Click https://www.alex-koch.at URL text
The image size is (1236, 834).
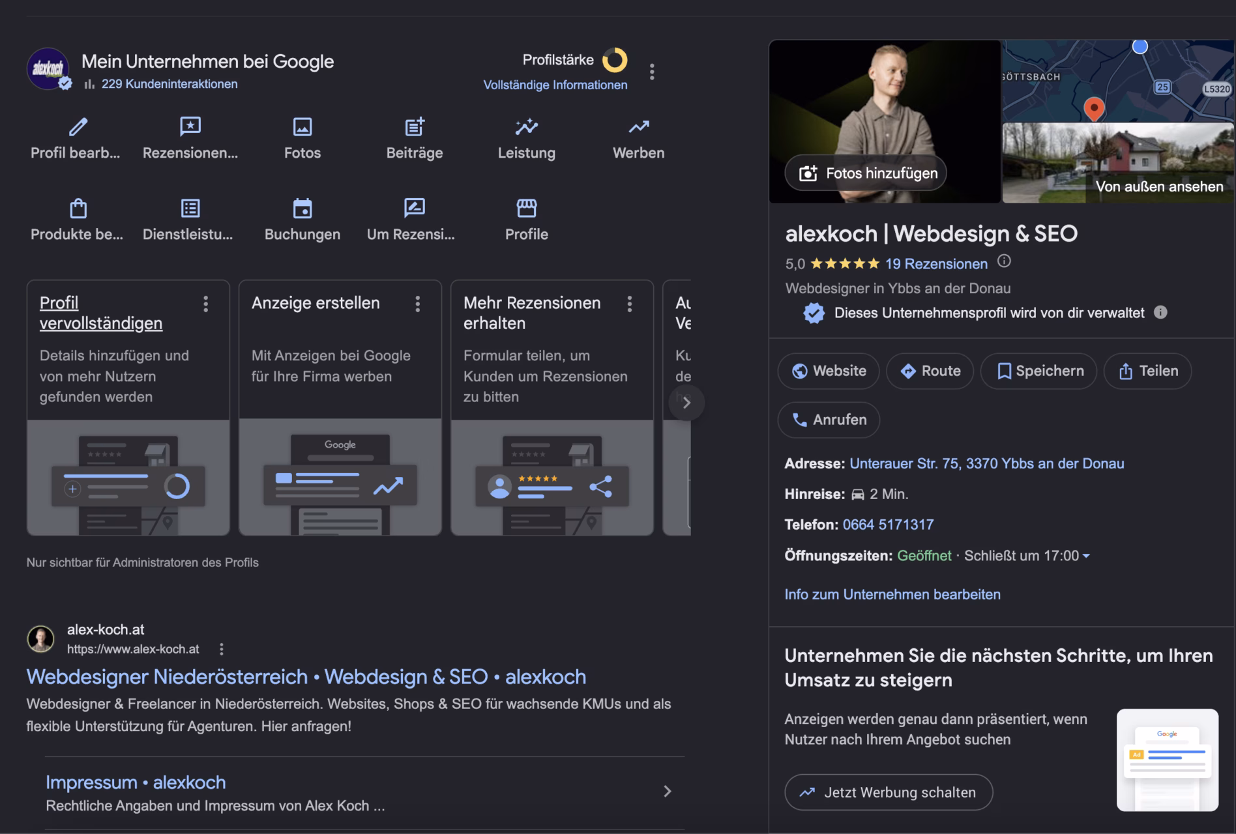point(133,649)
